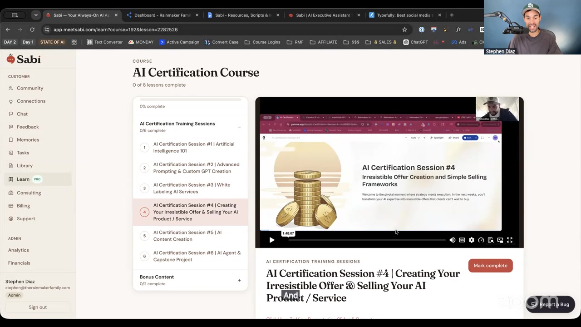581x327 pixels.
Task: Toggle closed captions on the video
Action: click(462, 240)
